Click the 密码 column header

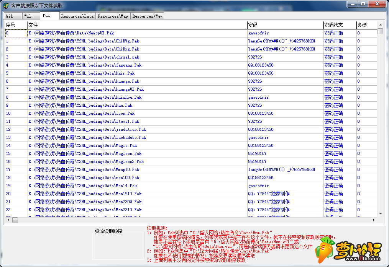[285, 25]
